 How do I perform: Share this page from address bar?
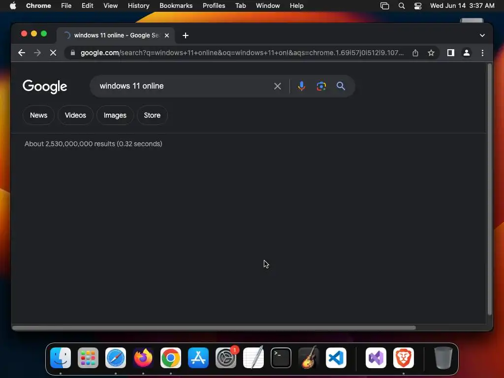415,53
